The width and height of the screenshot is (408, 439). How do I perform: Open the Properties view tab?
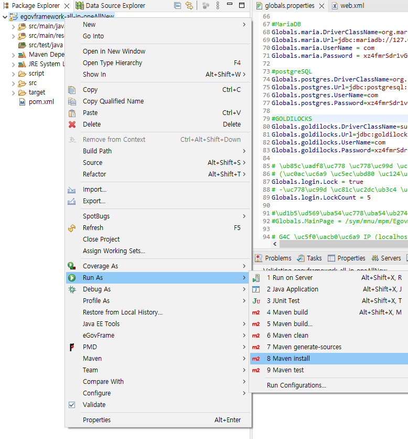[x=347, y=258]
